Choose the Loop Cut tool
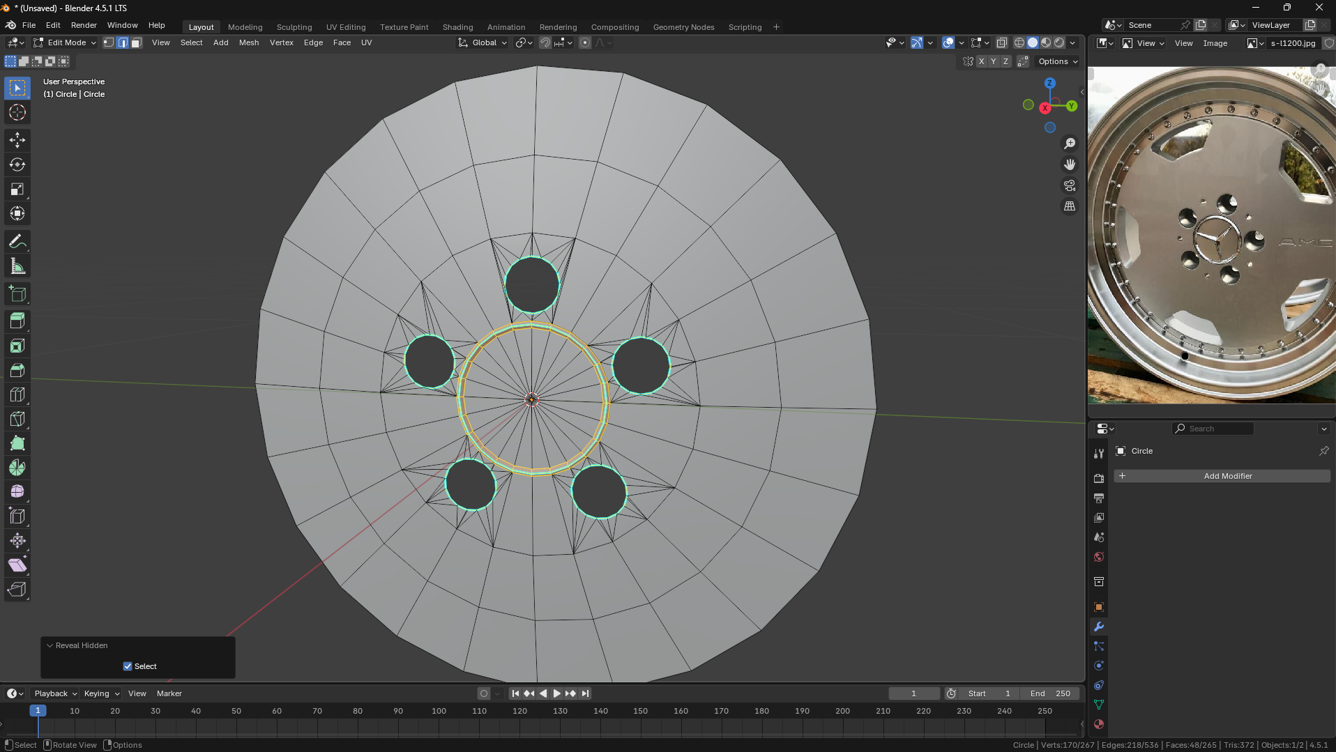 click(x=17, y=394)
